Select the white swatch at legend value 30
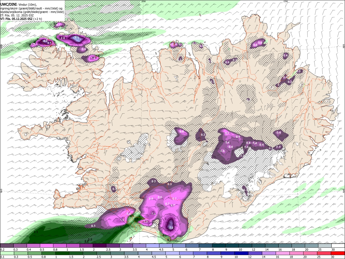This screenshot has width=345, height=259. pos(338,246)
